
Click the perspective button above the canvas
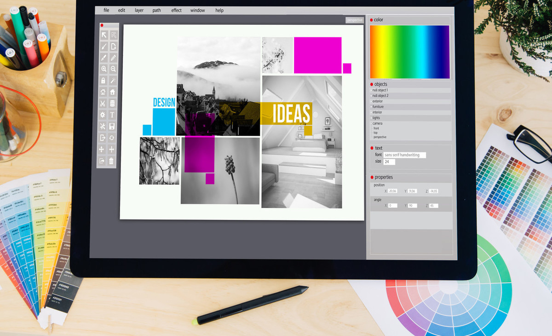(x=355, y=20)
